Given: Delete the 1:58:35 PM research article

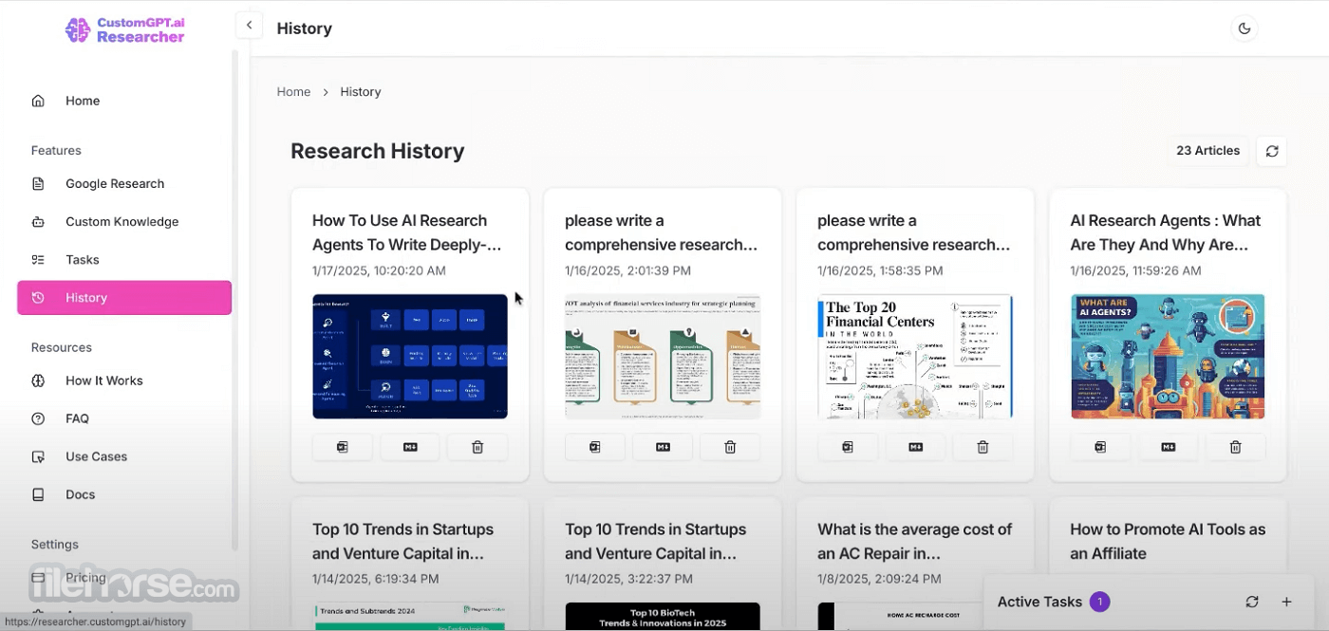Looking at the screenshot, I should tap(983, 447).
